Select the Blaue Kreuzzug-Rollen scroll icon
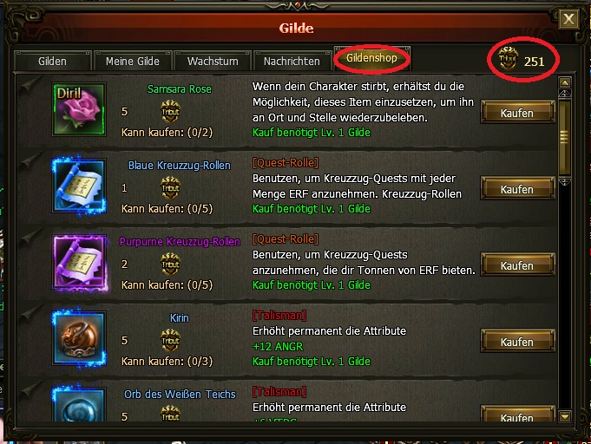 point(79,186)
